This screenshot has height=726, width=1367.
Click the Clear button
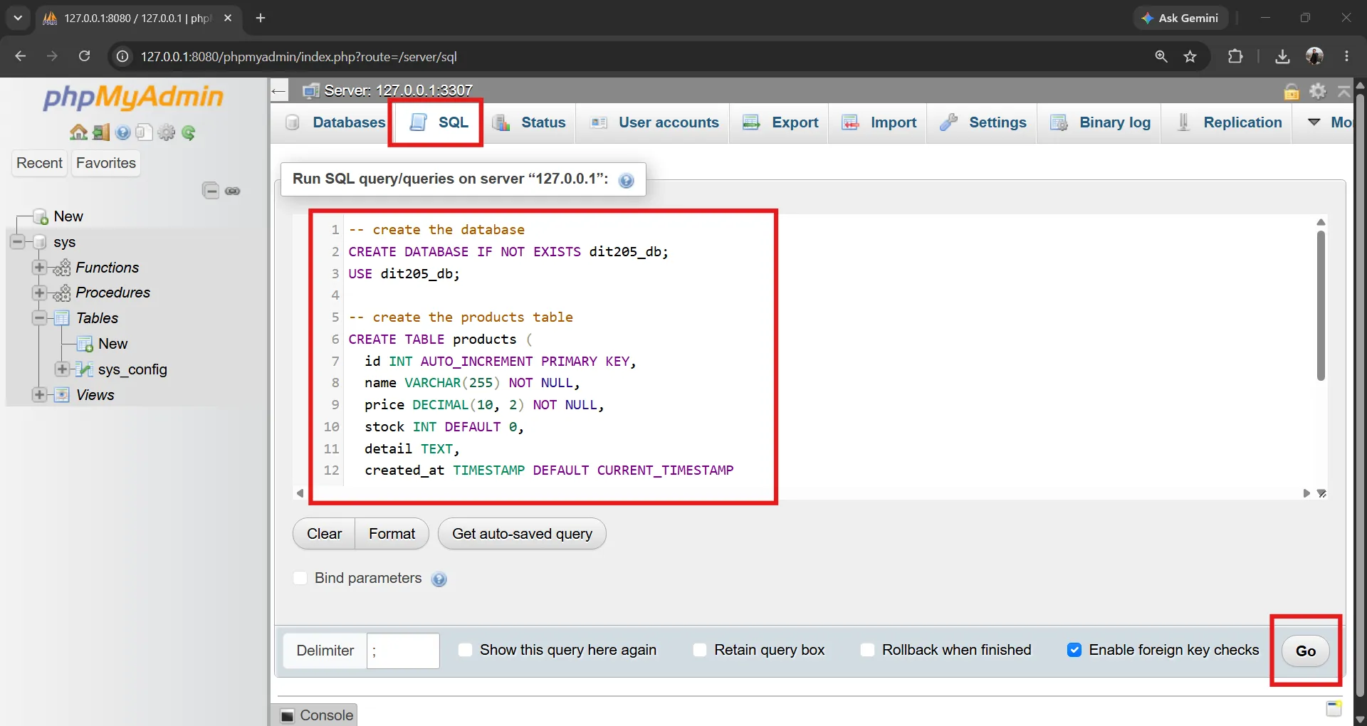pos(324,534)
